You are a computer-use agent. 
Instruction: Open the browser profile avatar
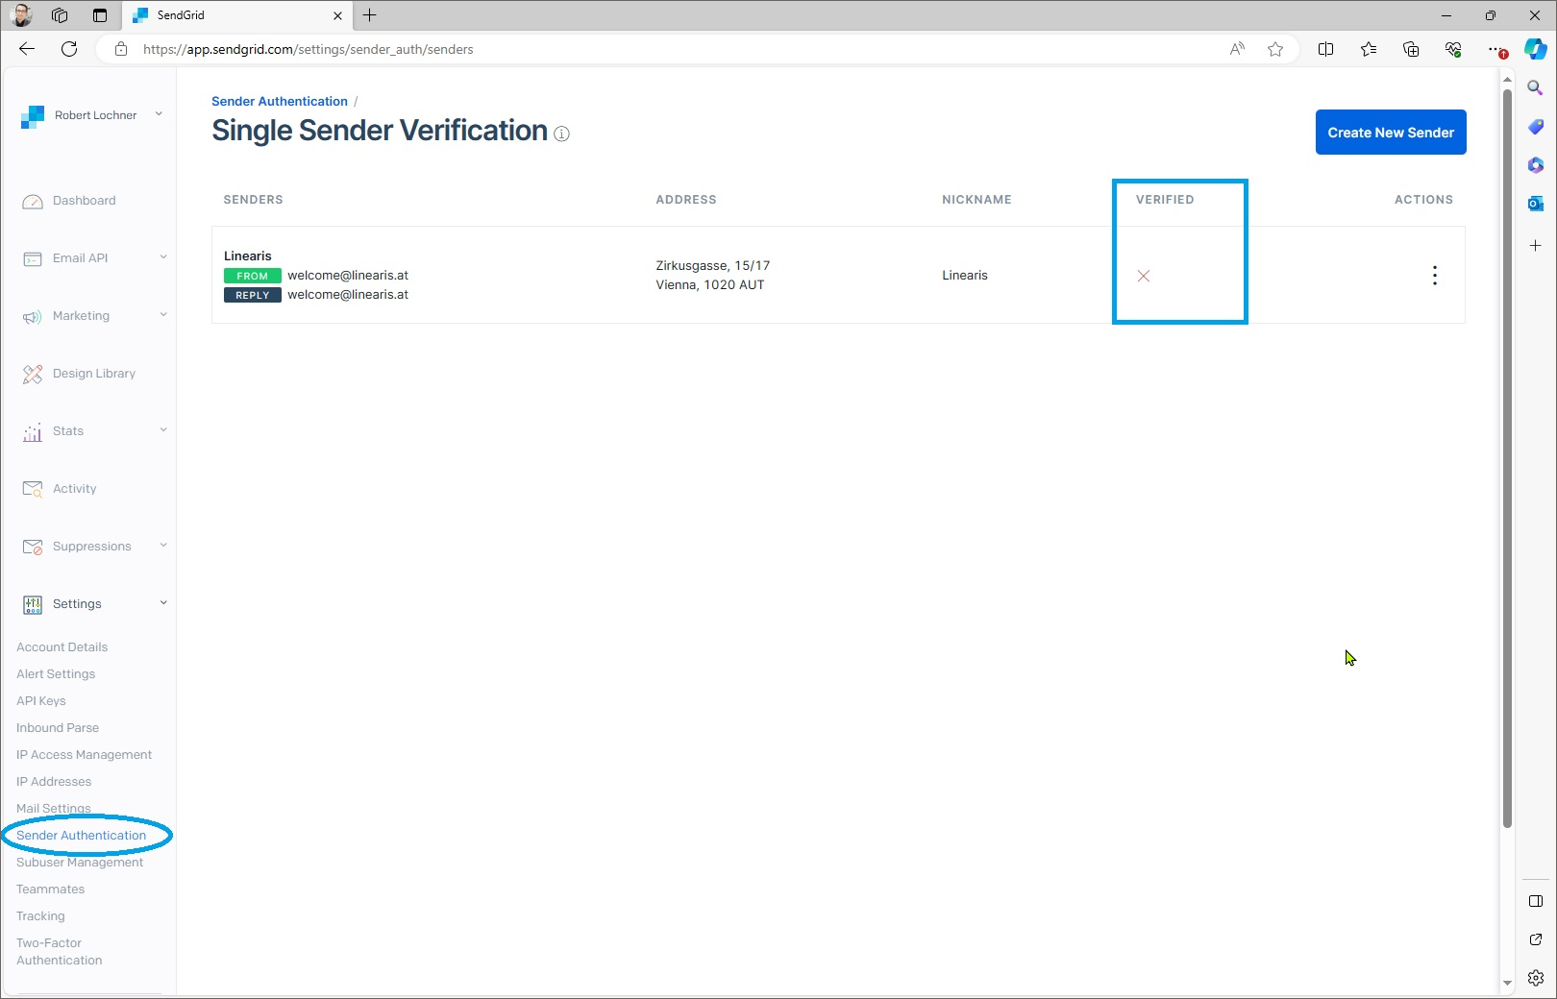pos(21,15)
